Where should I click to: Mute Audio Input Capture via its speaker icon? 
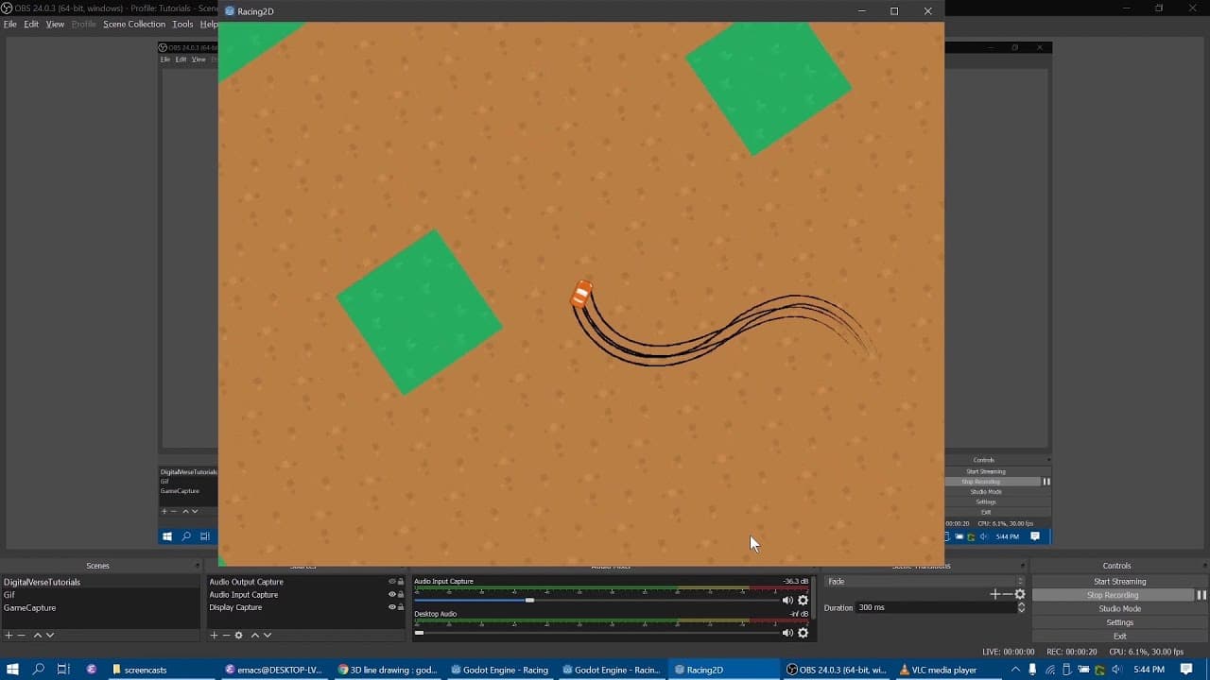tap(787, 600)
